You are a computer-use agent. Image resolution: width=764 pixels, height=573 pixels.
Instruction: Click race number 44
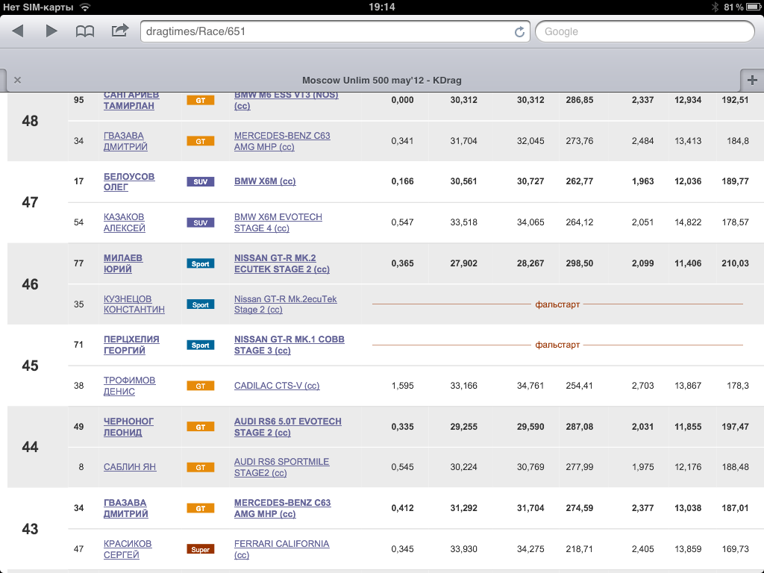[x=30, y=447]
